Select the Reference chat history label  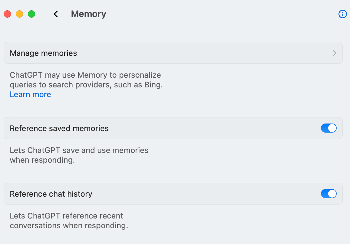[51, 194]
